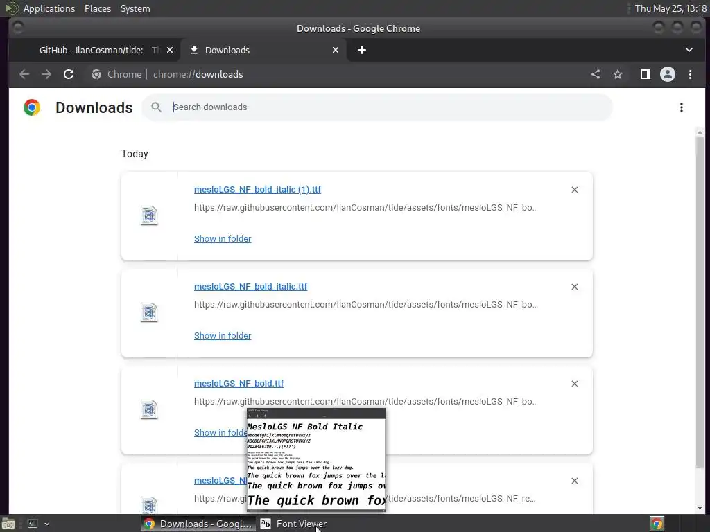Open the side panel icon in the toolbar

coord(646,74)
